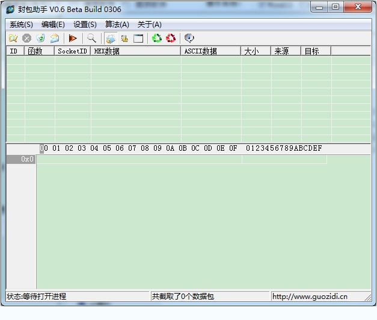Open process with folder-magnifier toolbar icon

(x=13, y=38)
